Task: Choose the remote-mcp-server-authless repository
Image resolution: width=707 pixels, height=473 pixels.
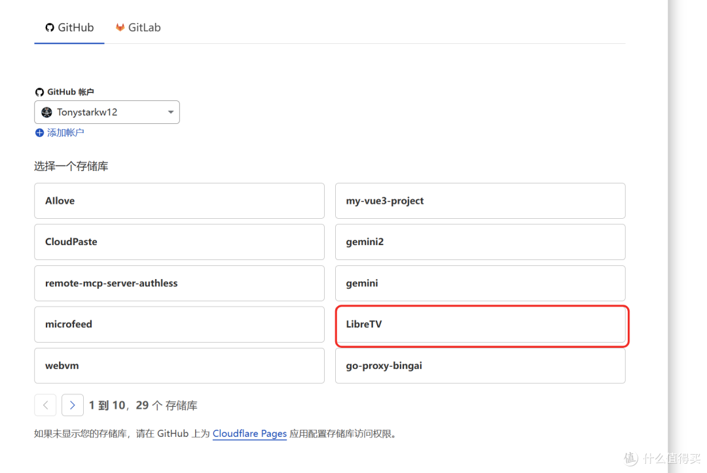Action: tap(179, 283)
